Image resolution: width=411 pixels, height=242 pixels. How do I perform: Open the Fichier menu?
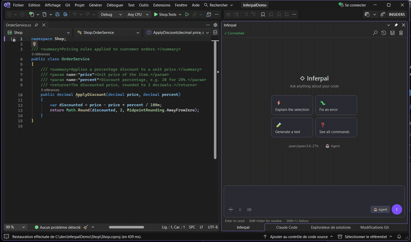(x=18, y=5)
